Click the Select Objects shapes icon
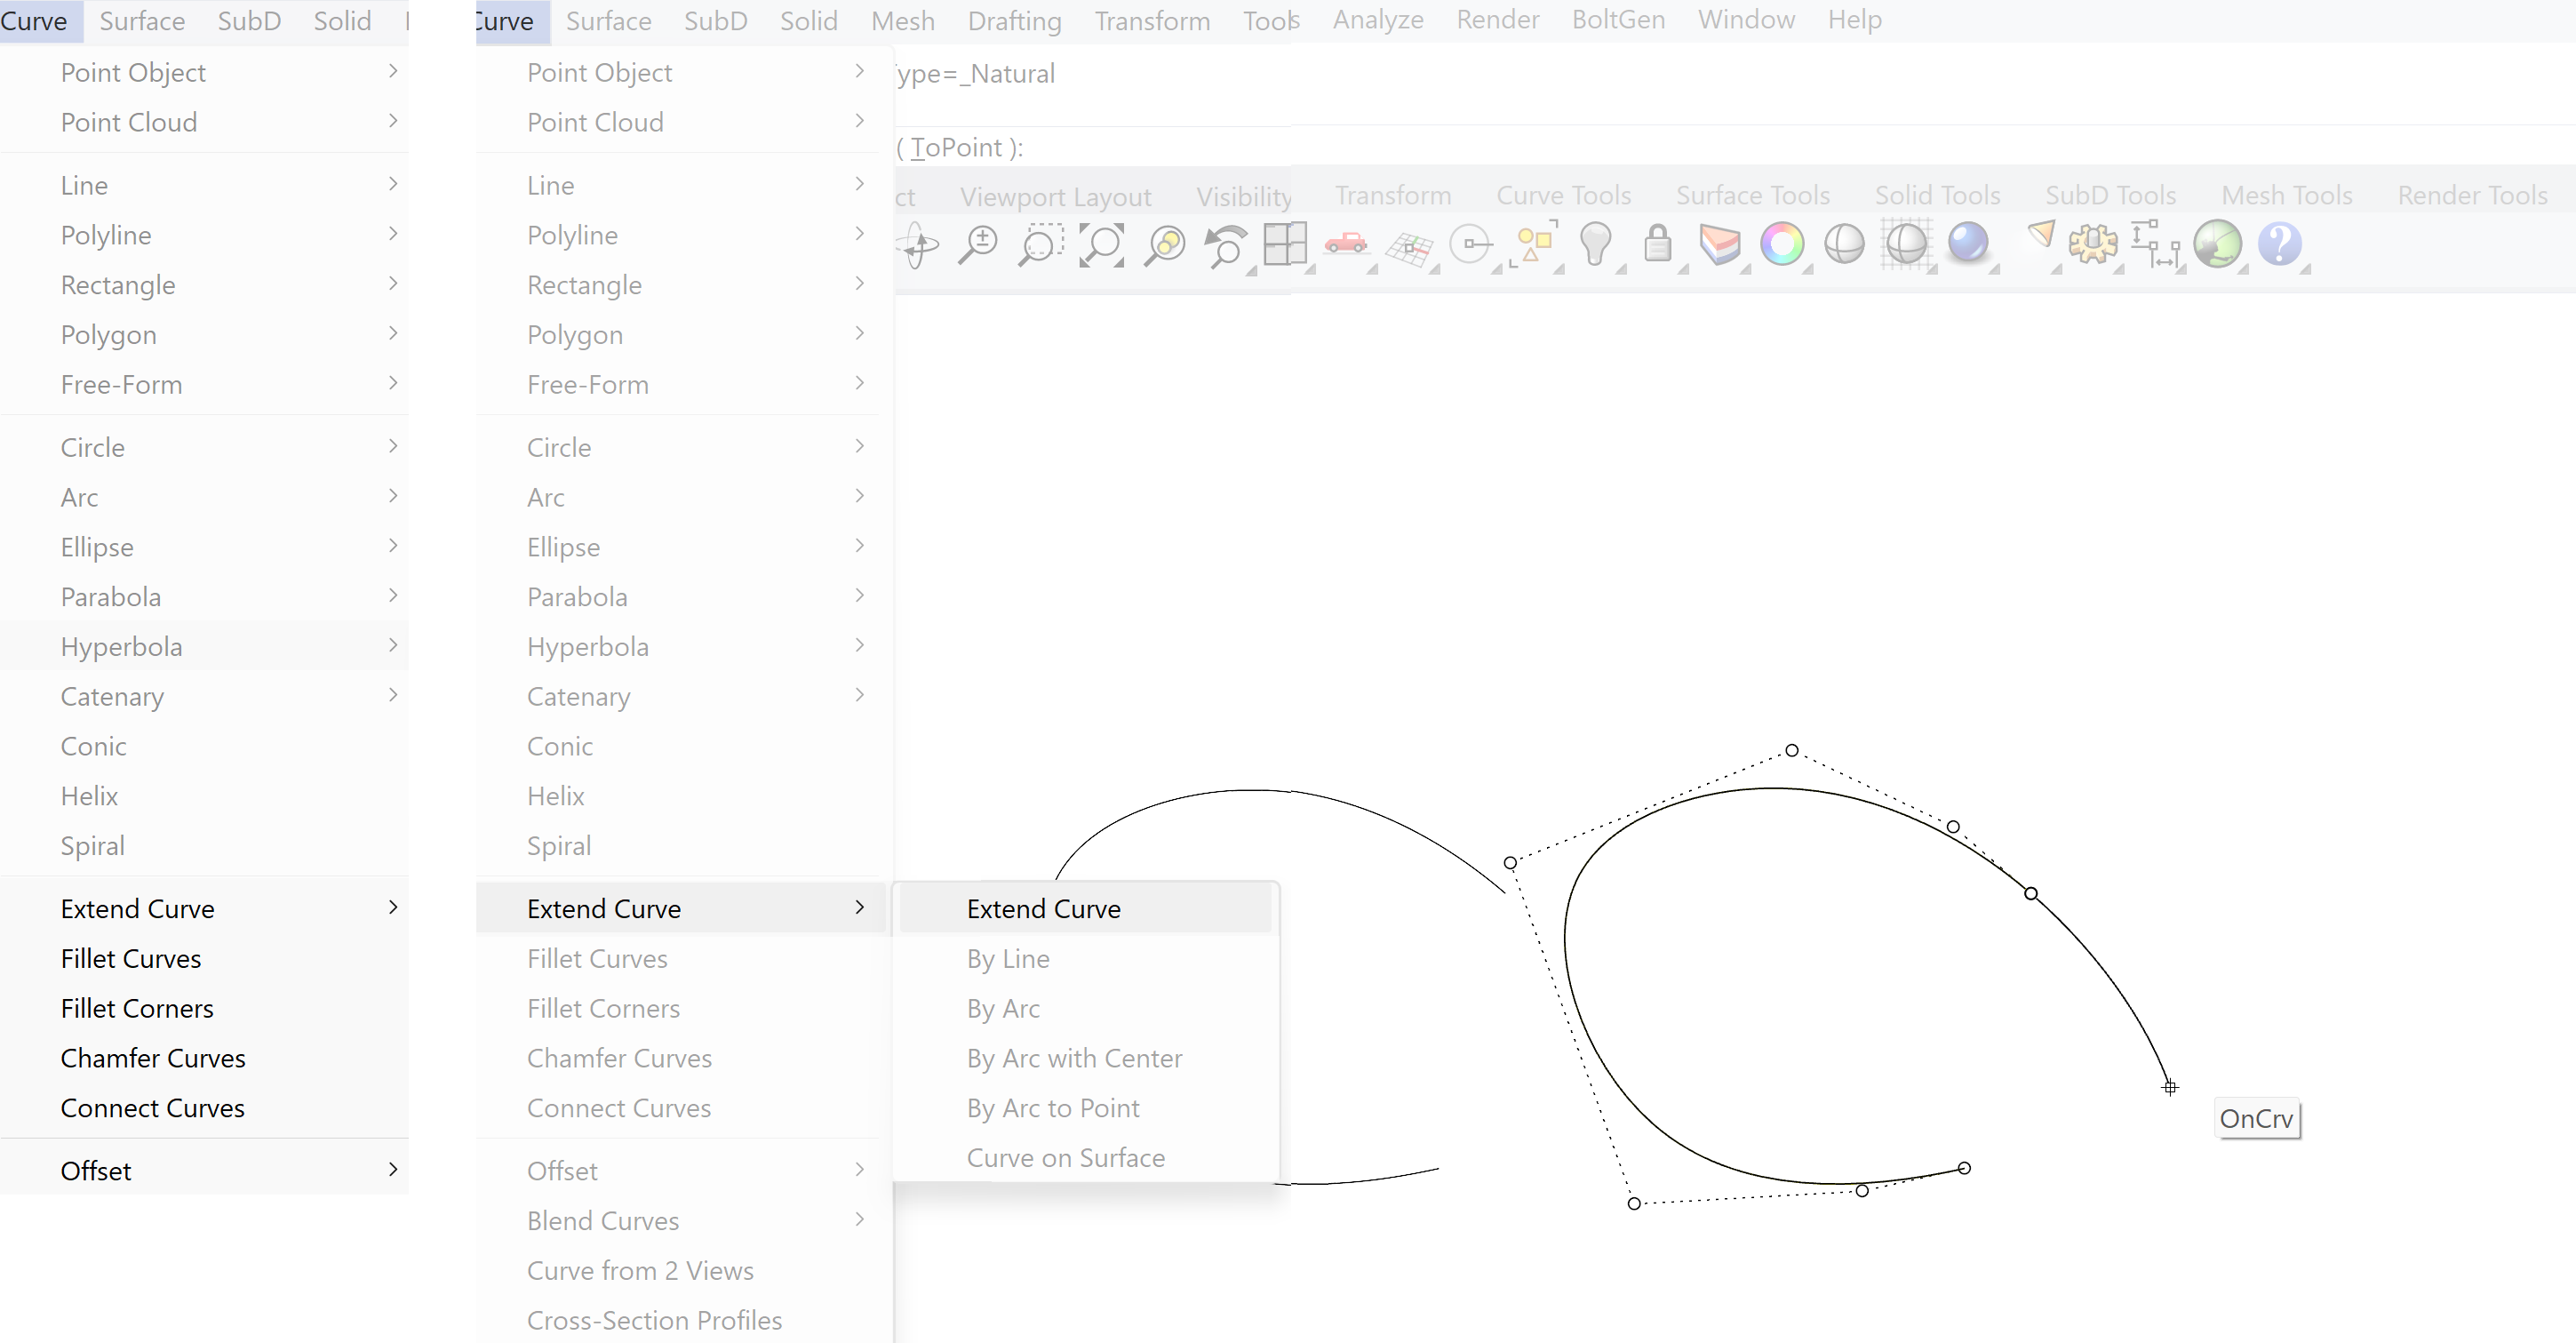Screen dimensions: 2576x1343 click(1535, 245)
